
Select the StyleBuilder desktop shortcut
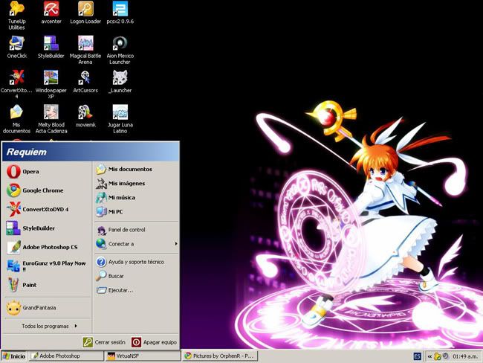pyautogui.click(x=51, y=47)
